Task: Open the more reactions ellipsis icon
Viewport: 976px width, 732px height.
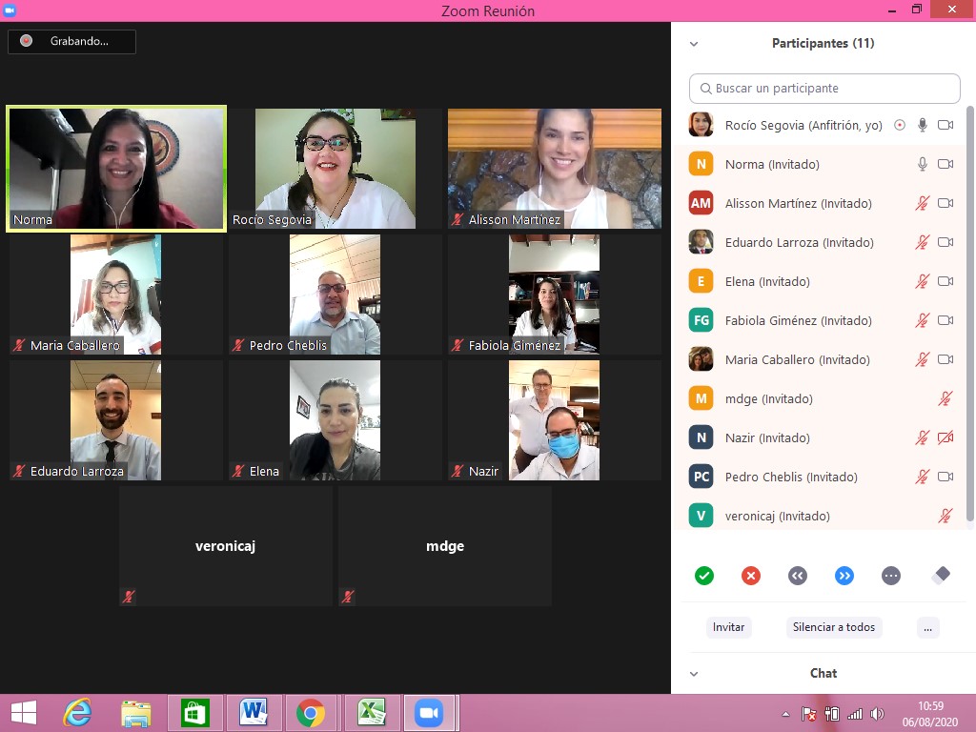Action: point(891,576)
